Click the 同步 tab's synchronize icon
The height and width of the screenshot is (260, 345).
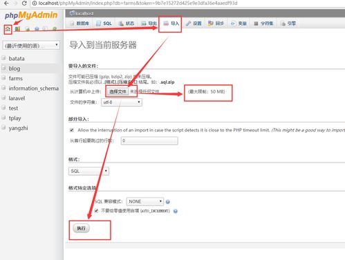tap(211, 24)
